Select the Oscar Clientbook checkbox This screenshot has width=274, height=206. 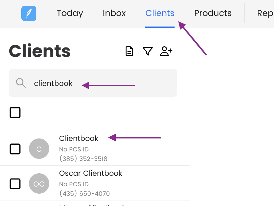(x=15, y=184)
